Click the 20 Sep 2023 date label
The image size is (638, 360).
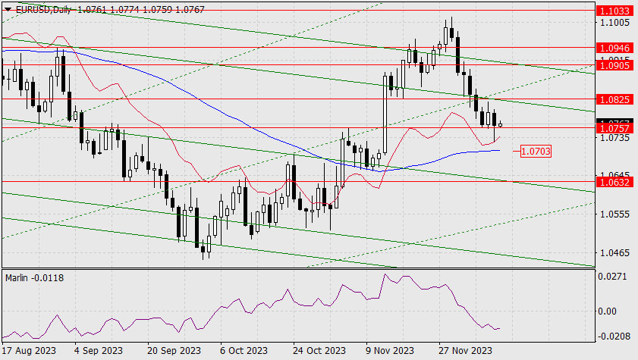pos(174,350)
